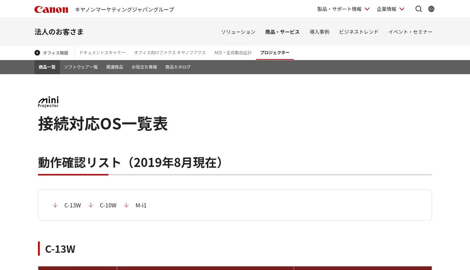Select the 商品一覧 tab
This screenshot has width=470, height=270.
click(x=47, y=67)
